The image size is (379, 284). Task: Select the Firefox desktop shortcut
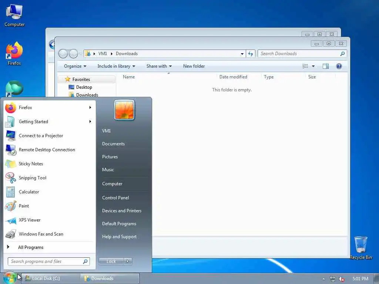(14, 54)
